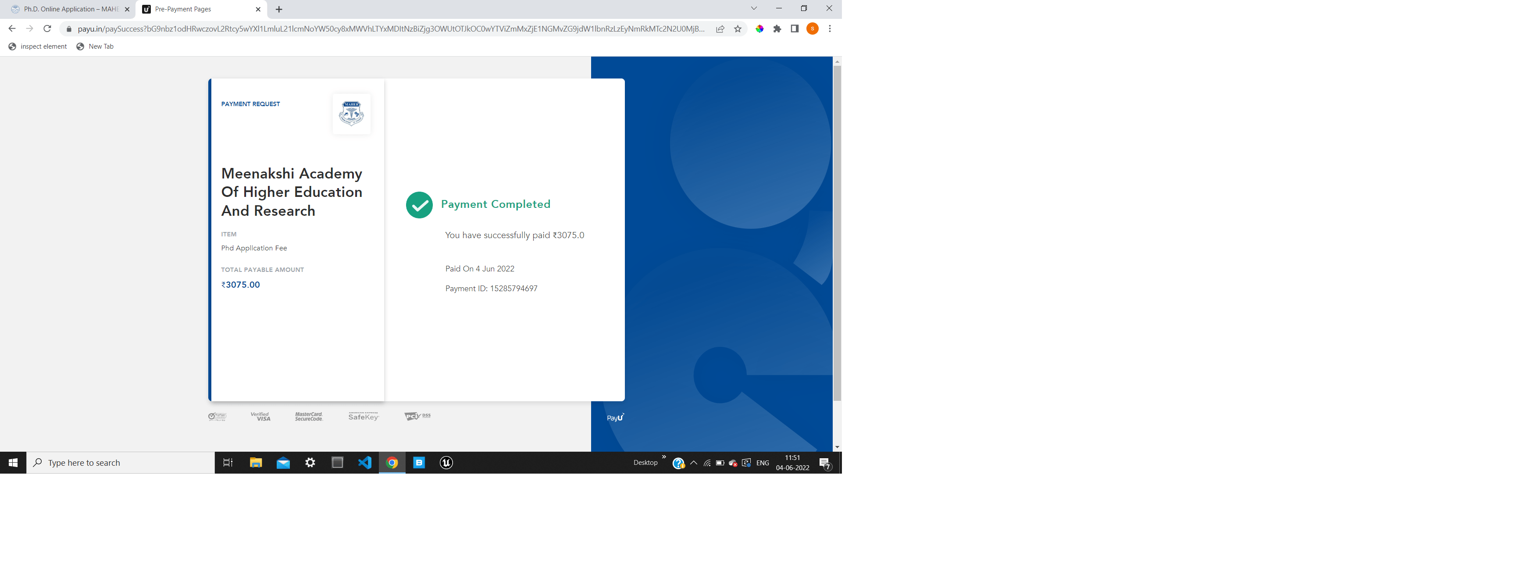Click the page vertical scrollbar
The height and width of the screenshot is (585, 1526).
pos(837,233)
